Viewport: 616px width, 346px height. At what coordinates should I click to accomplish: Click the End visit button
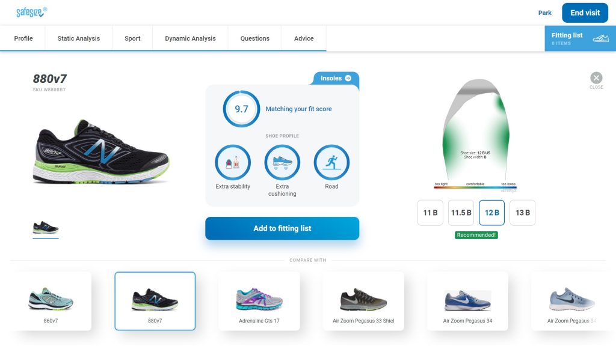click(x=585, y=13)
